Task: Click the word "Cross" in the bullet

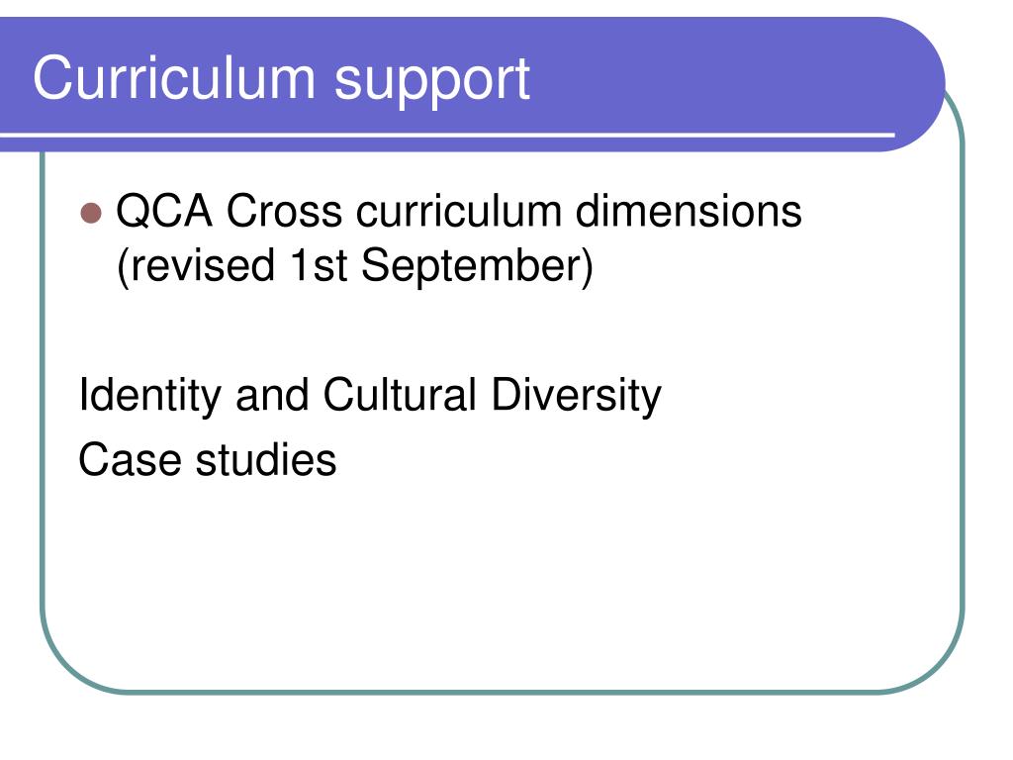Action: pos(284,212)
